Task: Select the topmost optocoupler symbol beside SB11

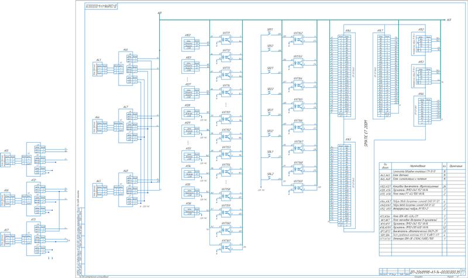Action: click(298, 39)
